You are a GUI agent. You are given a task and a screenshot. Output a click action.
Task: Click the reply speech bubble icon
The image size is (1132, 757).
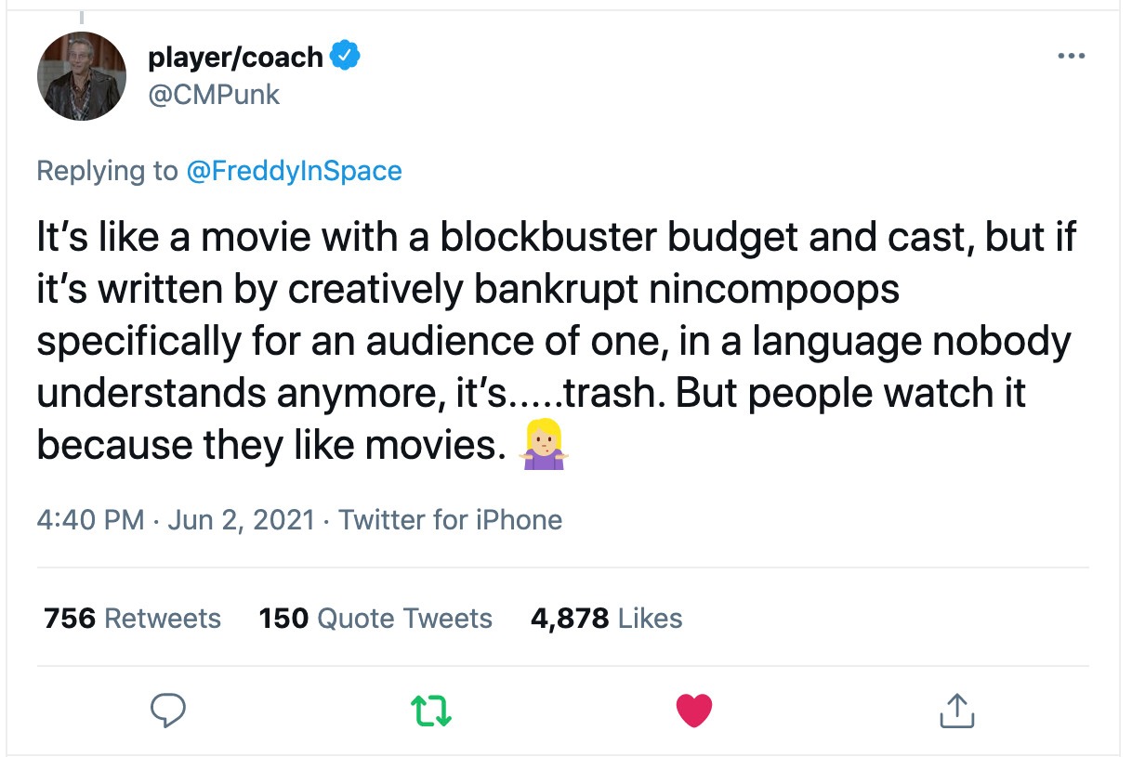[168, 711]
